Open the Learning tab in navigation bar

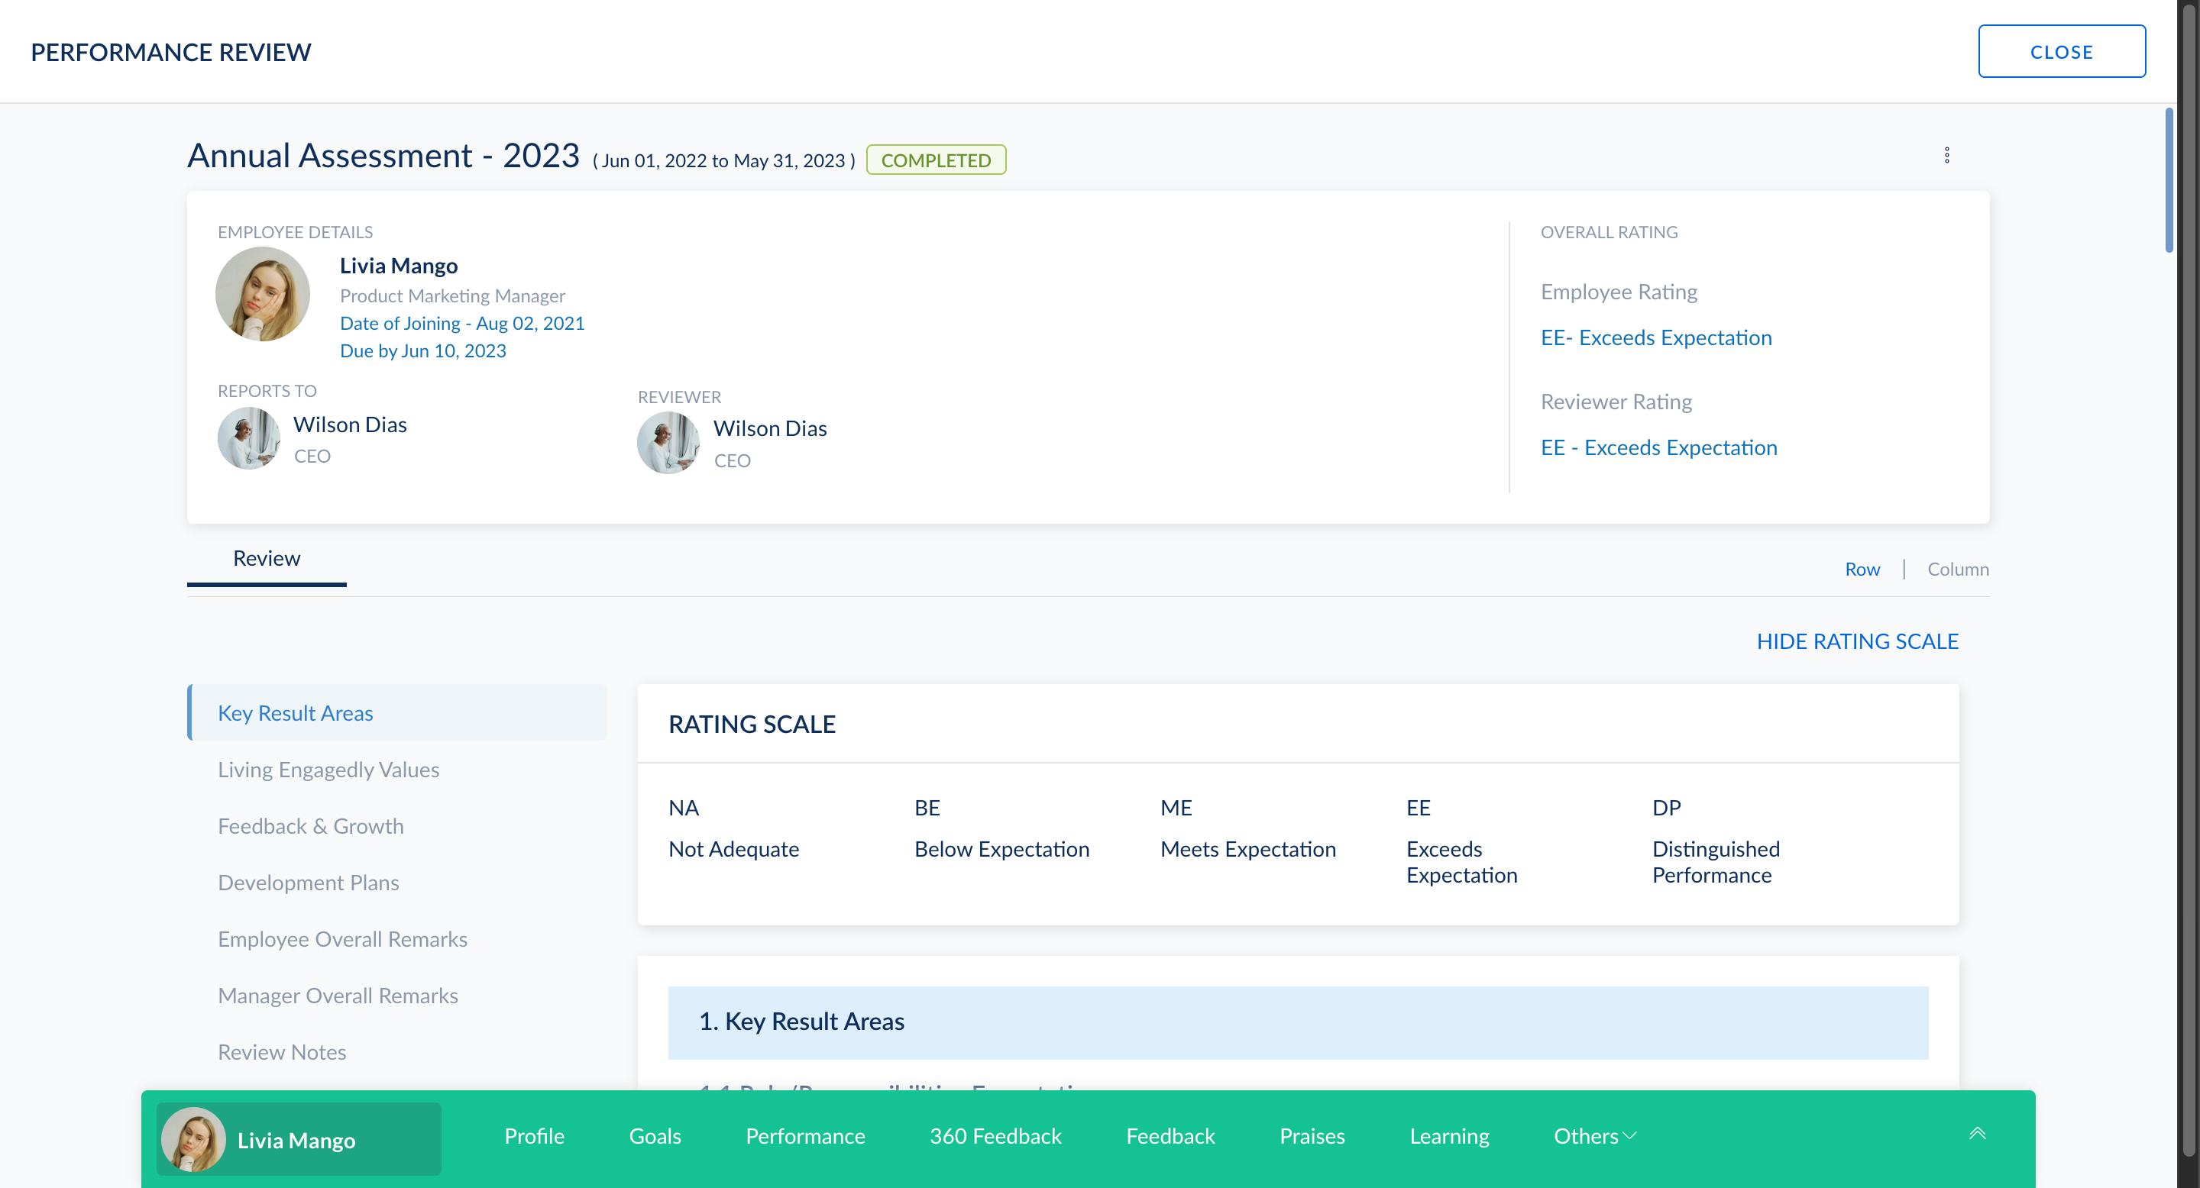click(x=1449, y=1135)
